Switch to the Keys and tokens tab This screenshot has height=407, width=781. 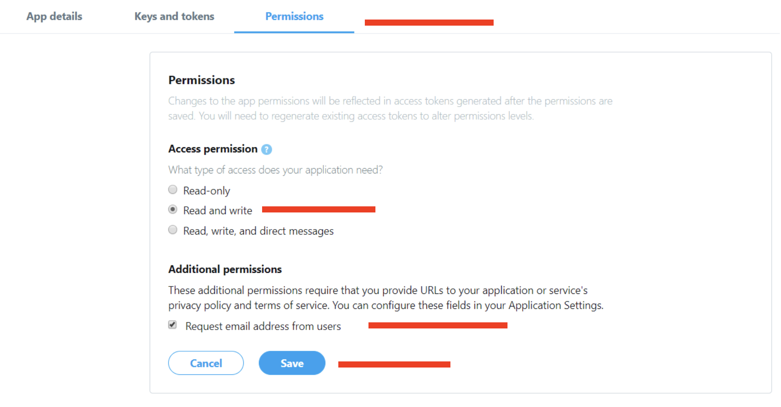[x=174, y=16]
